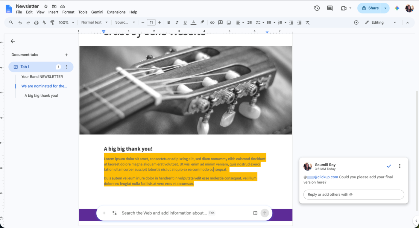This screenshot has width=419, height=228.
Task: Increase the font size
Action: (160, 22)
